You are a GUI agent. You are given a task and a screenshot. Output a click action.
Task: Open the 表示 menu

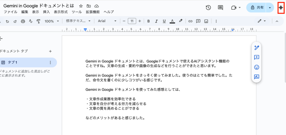tap(36, 12)
